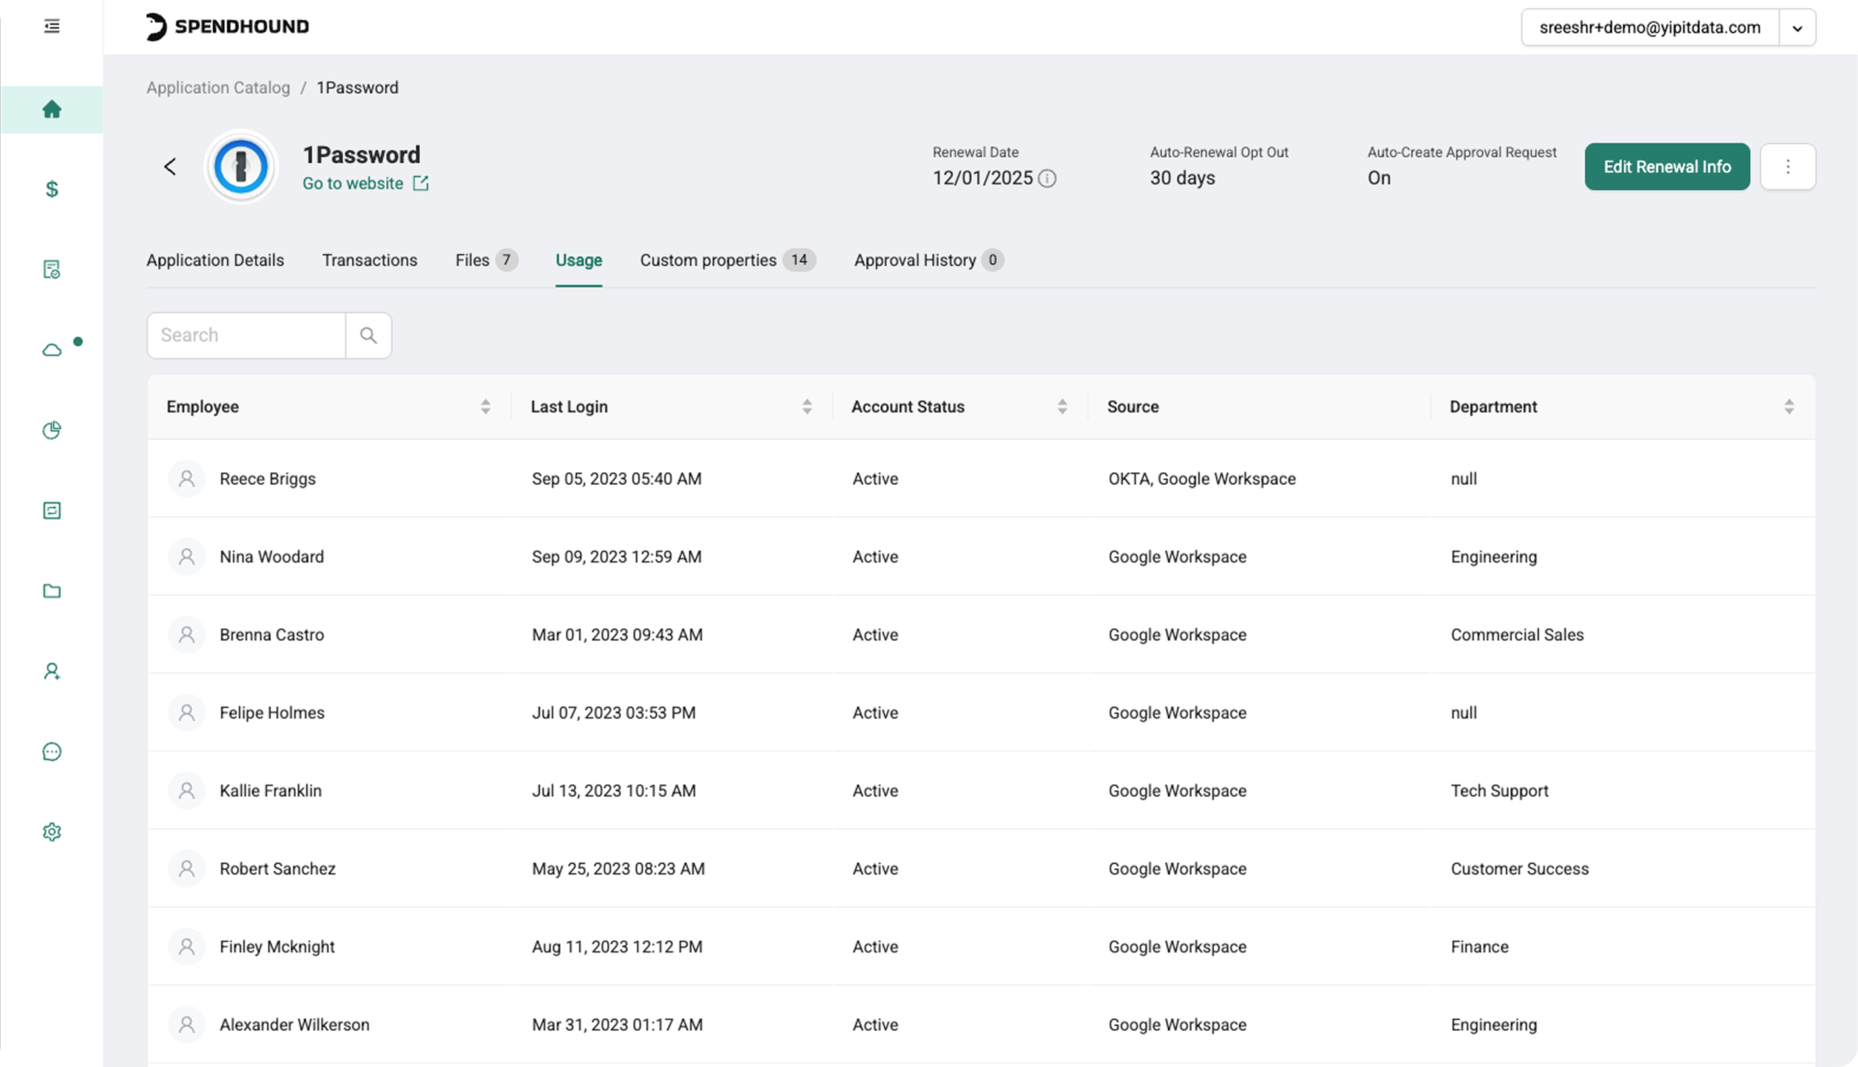Sort by Last Login column
The width and height of the screenshot is (1858, 1067).
(806, 407)
